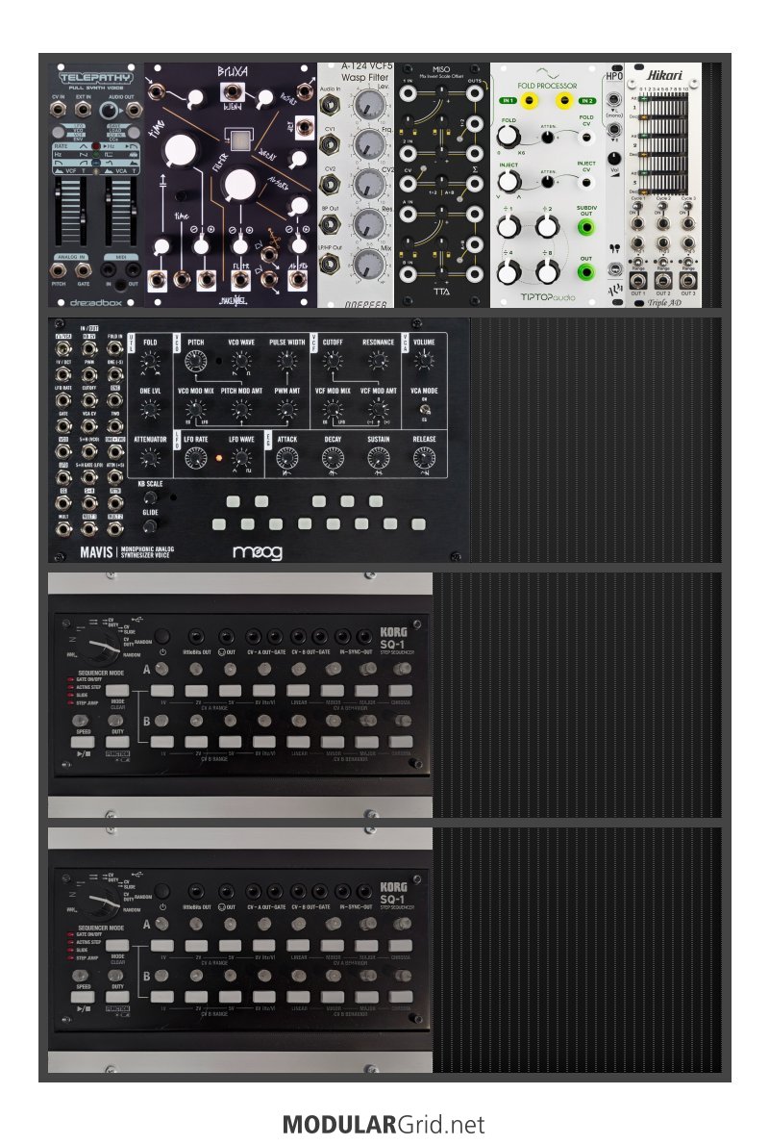Click the Mavis KB SCALE knob
769x1145 pixels.
click(150, 498)
